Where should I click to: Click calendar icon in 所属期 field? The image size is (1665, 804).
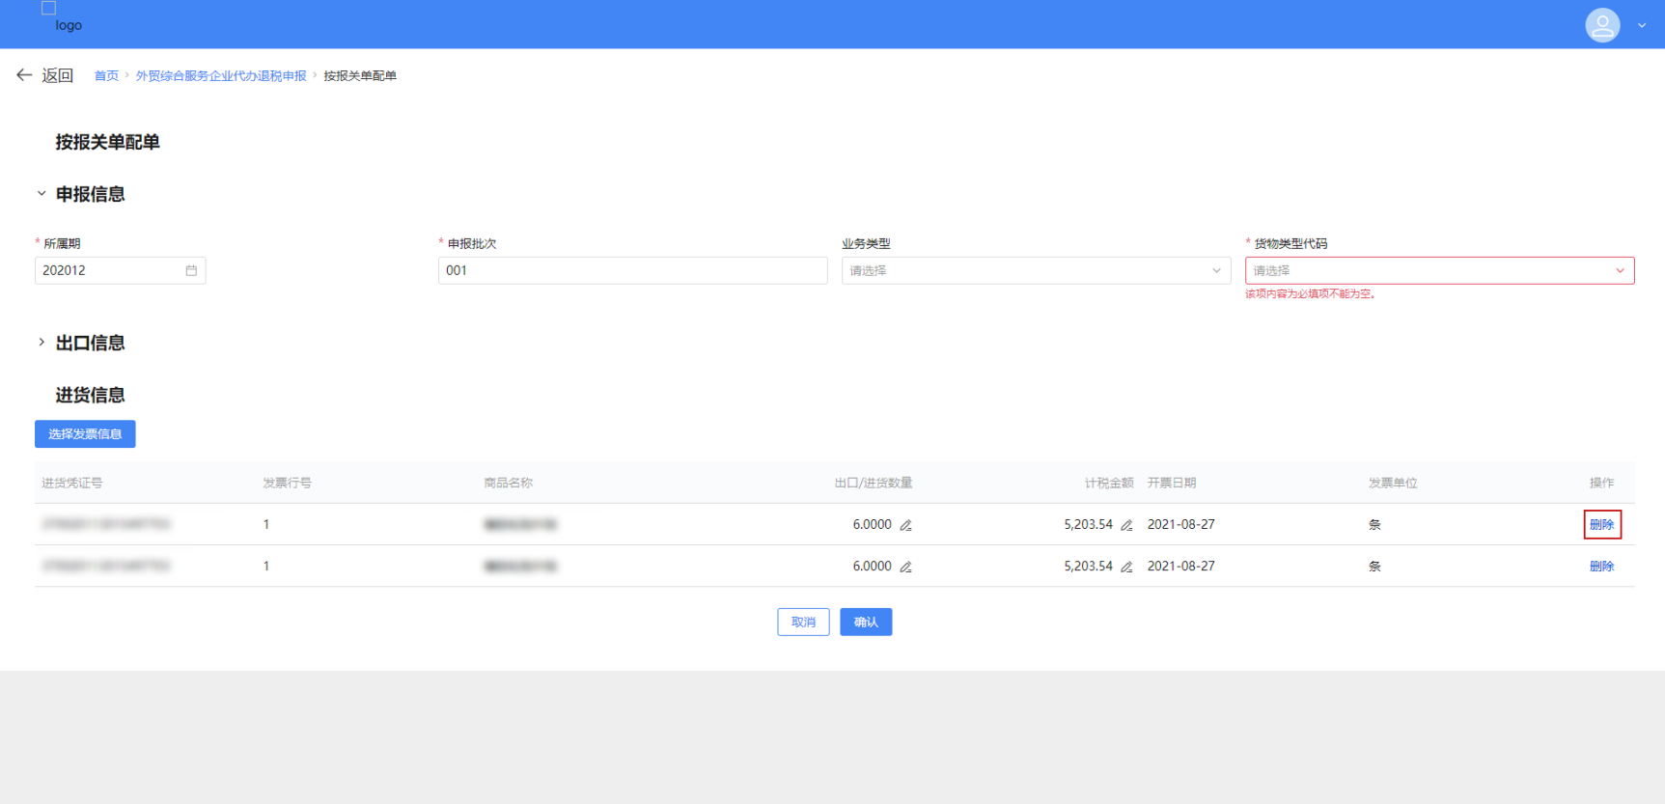click(x=191, y=271)
